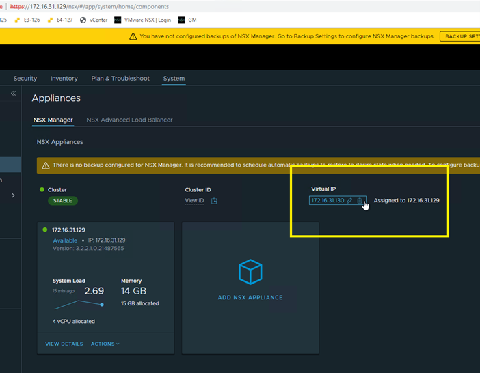Screen dimensions: 480x373
Task: Switch to NSX Advanced Load Balancer tab
Action: [x=129, y=120]
